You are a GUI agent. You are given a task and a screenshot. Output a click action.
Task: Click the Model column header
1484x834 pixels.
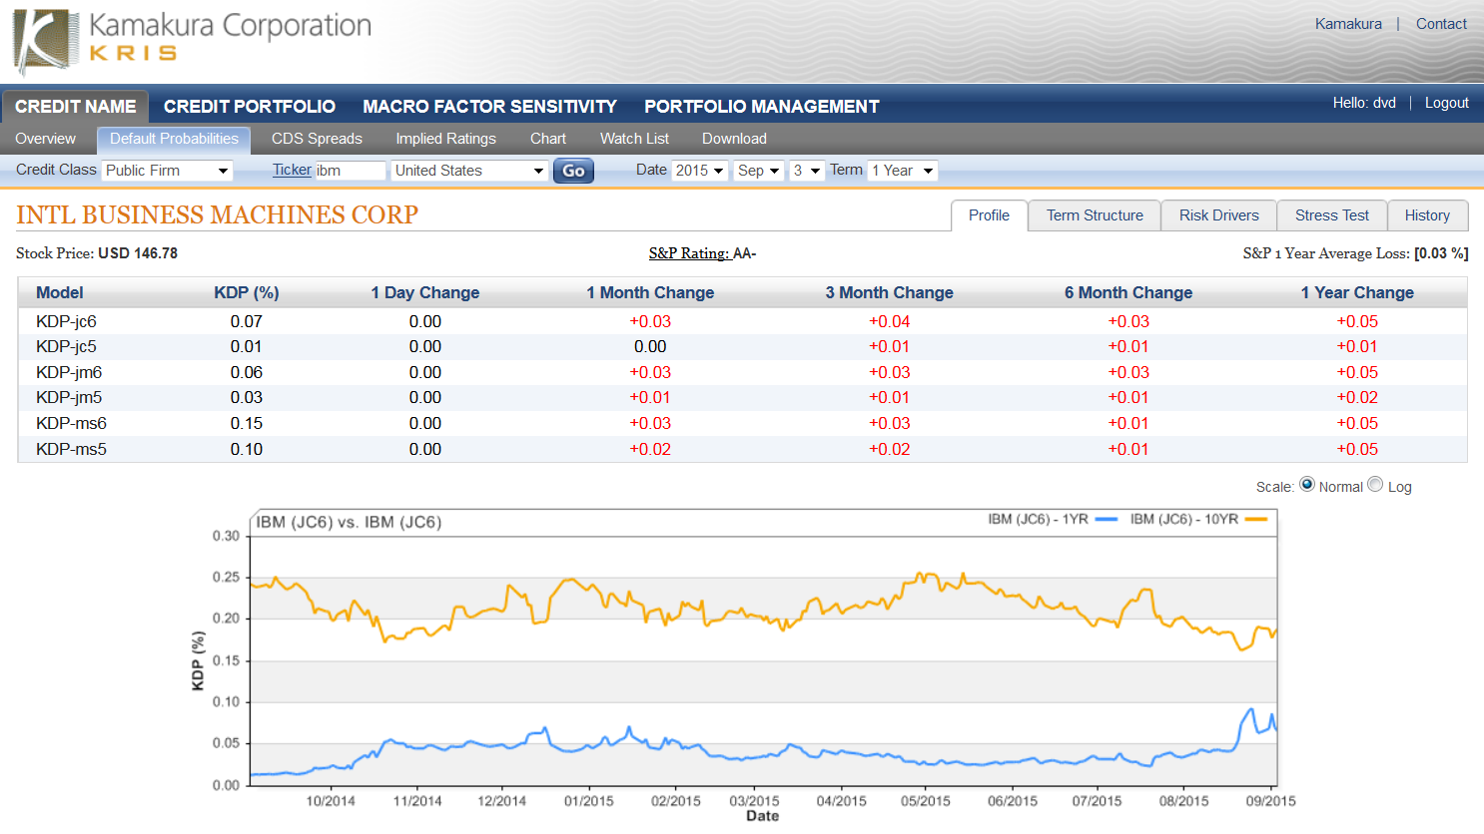pyautogui.click(x=60, y=292)
